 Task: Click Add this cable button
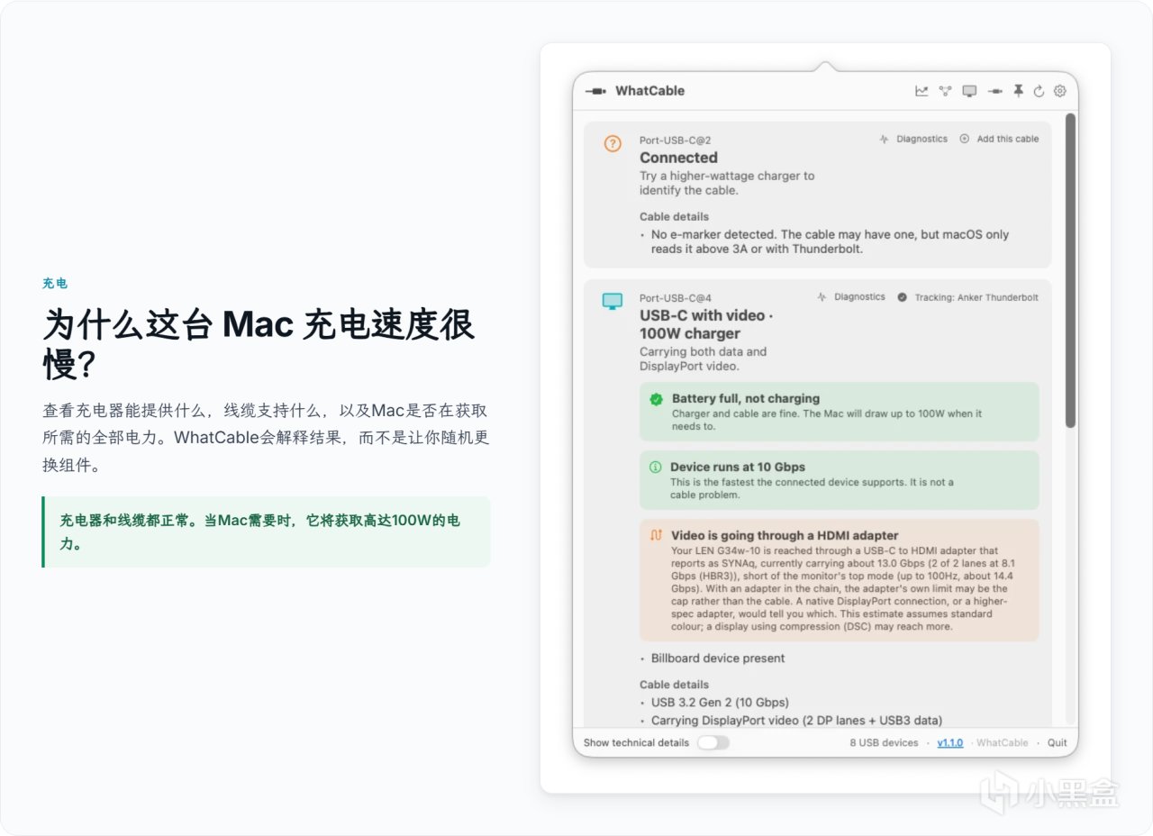(999, 140)
